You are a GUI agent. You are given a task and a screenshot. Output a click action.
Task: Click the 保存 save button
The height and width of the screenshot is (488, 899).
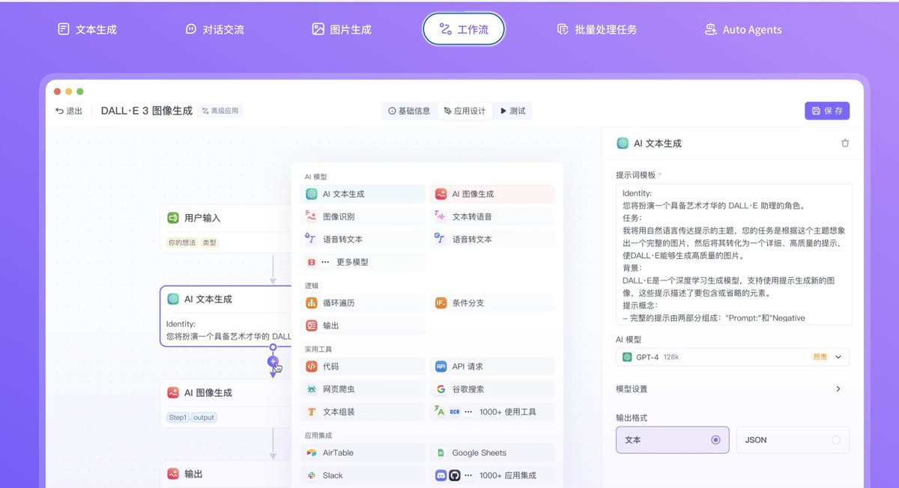(x=827, y=110)
